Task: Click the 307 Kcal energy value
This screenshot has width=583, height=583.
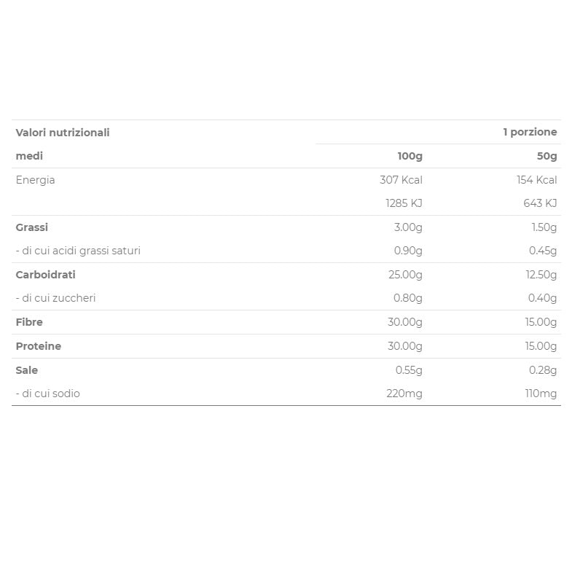Action: point(401,180)
